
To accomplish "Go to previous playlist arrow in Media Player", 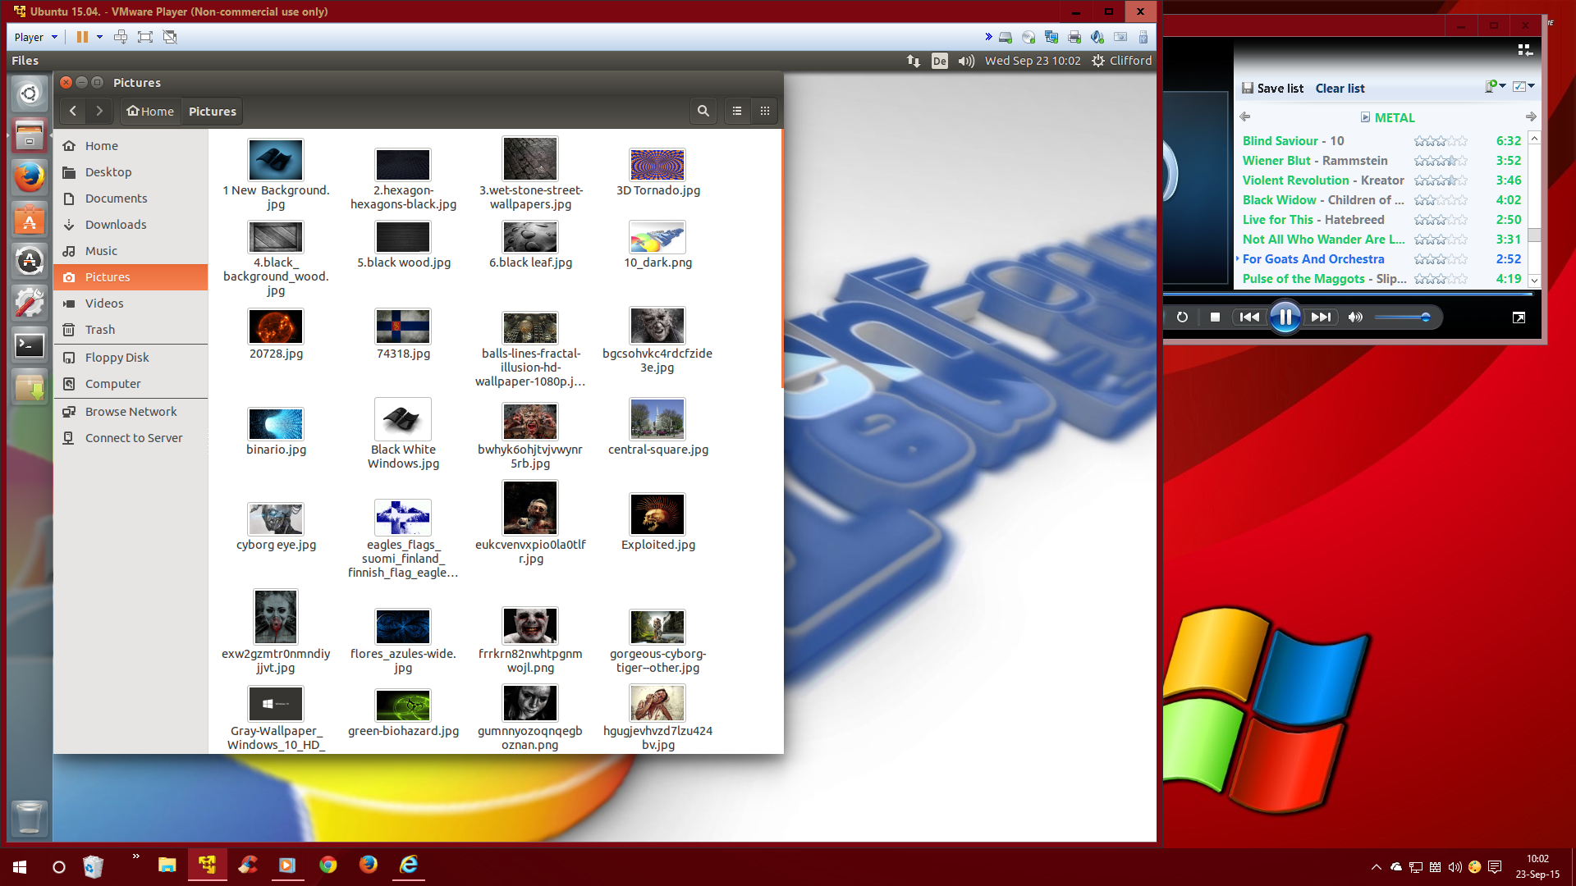I will (x=1245, y=116).
